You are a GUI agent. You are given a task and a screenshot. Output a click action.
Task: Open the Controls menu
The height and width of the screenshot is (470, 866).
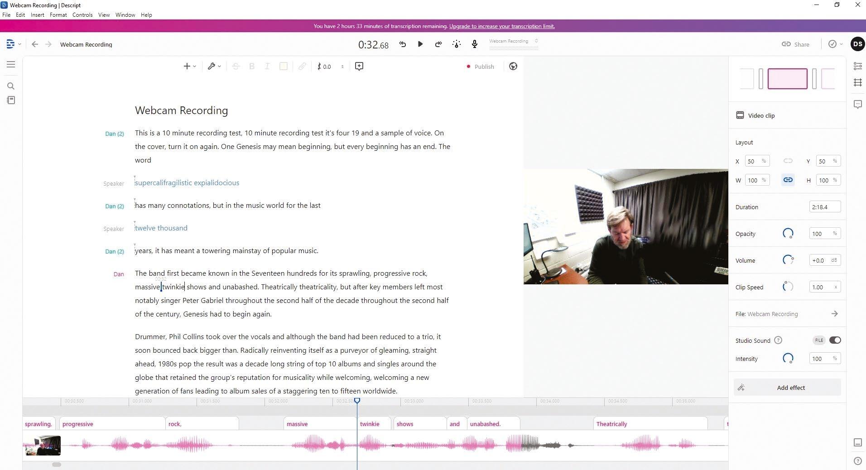(82, 14)
